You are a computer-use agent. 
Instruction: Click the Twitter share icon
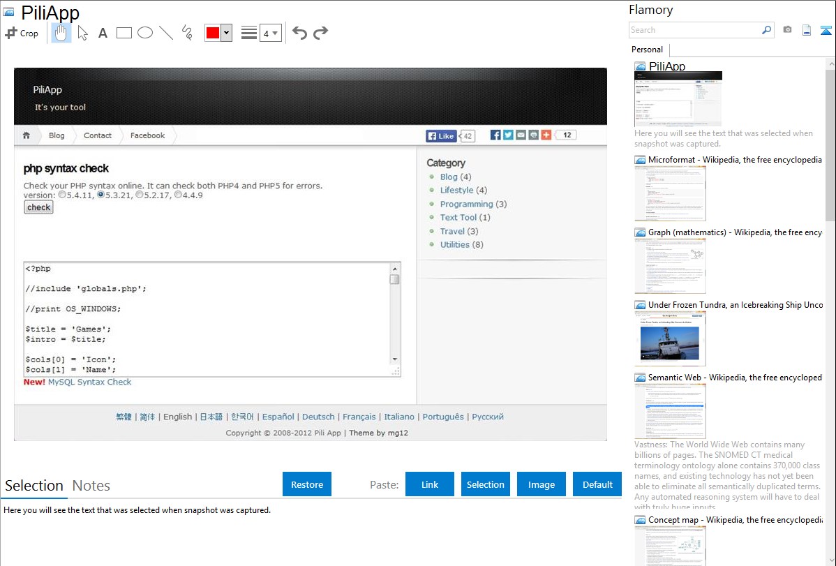(x=508, y=135)
